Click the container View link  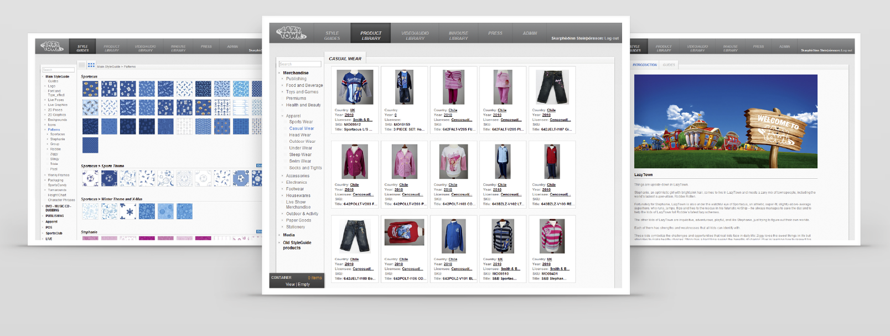click(x=290, y=285)
